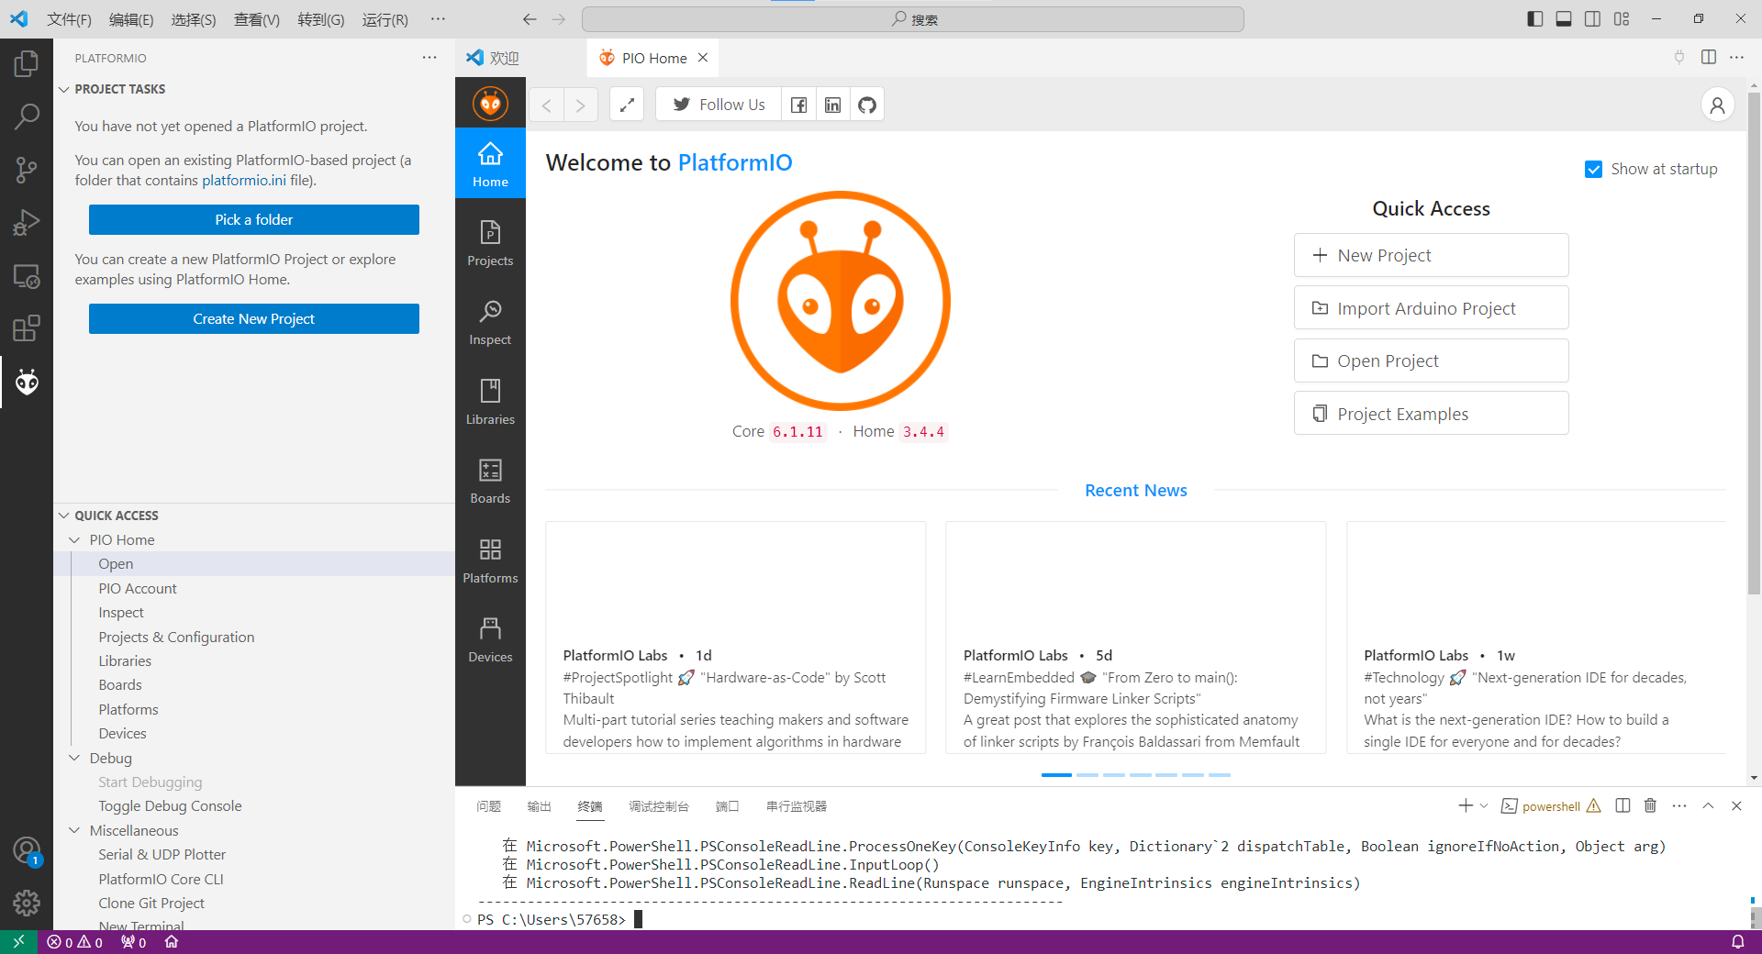Switch to 调试控制台 panel tab
Image resolution: width=1762 pixels, height=954 pixels.
pos(659,806)
